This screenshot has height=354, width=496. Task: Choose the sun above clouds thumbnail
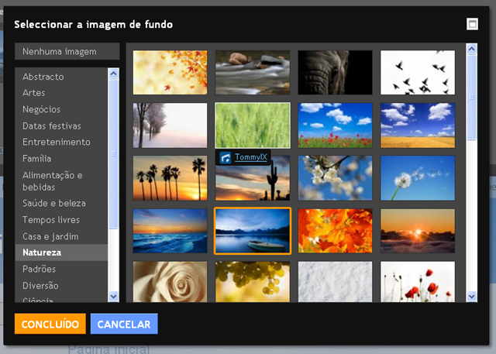pyautogui.click(x=418, y=231)
